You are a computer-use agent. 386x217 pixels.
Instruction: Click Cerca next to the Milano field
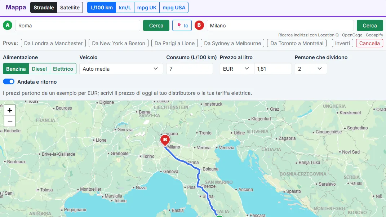tap(370, 26)
